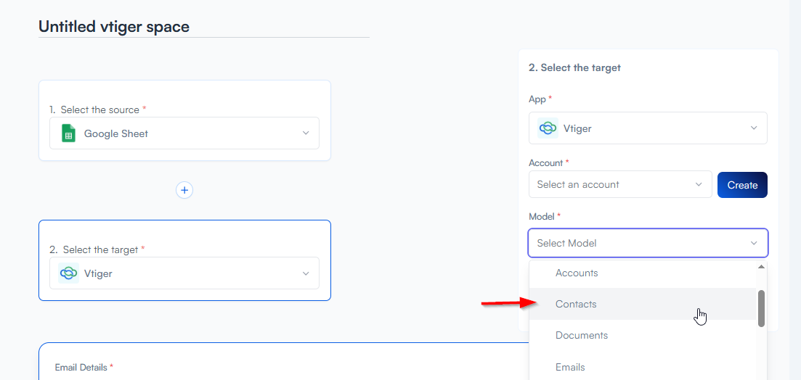This screenshot has width=801, height=380.
Task: Expand the target step card's Vtiger dropdown chevron
Action: click(x=306, y=273)
